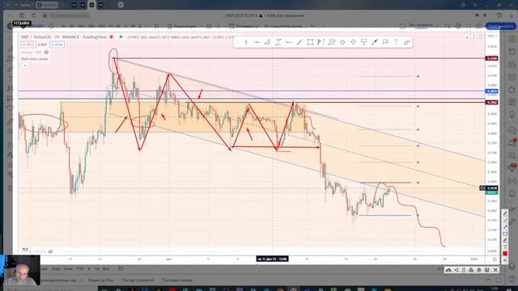Collapse the bottom panel with chevron

click(x=489, y=280)
